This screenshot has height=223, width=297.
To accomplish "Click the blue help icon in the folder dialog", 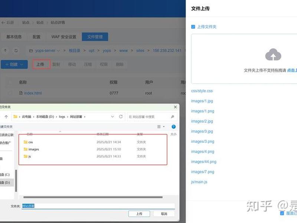I will [x=173, y=127].
